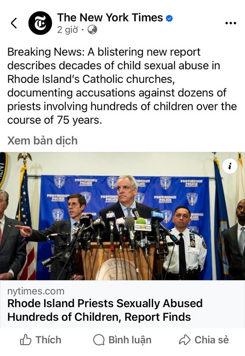Click Xem bản dịch to translate post
Viewport: 245px width, 356px height.
pyautogui.click(x=43, y=141)
